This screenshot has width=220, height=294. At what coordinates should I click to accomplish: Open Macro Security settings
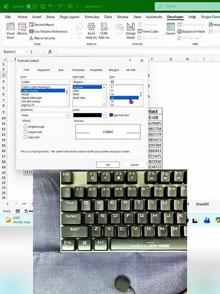[42, 38]
